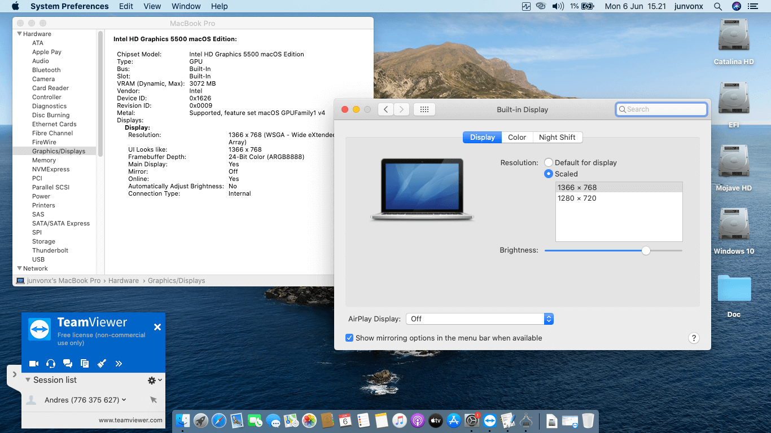Open Safari from the dock
771x433 pixels.
coord(219,421)
